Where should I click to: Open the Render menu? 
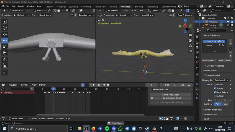[21, 6]
